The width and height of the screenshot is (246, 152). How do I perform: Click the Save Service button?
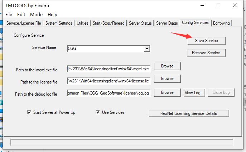point(207,41)
